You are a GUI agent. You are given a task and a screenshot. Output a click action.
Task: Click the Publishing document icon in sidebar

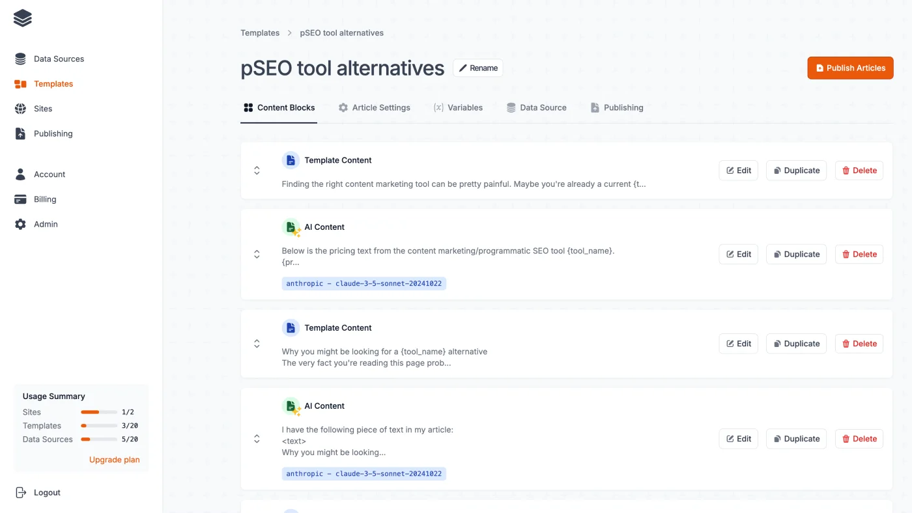pyautogui.click(x=21, y=133)
